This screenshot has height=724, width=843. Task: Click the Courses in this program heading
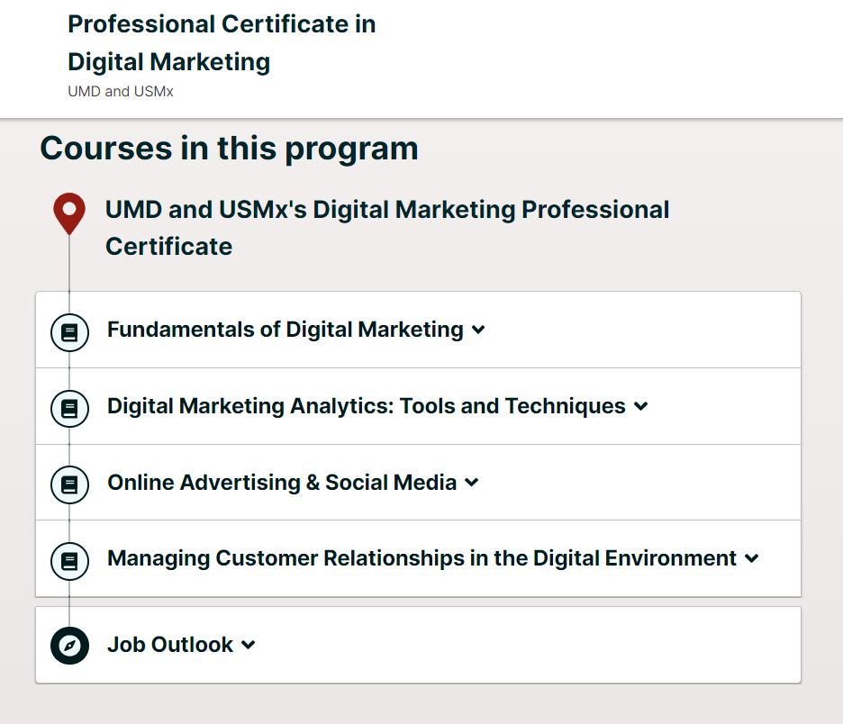pos(229,148)
